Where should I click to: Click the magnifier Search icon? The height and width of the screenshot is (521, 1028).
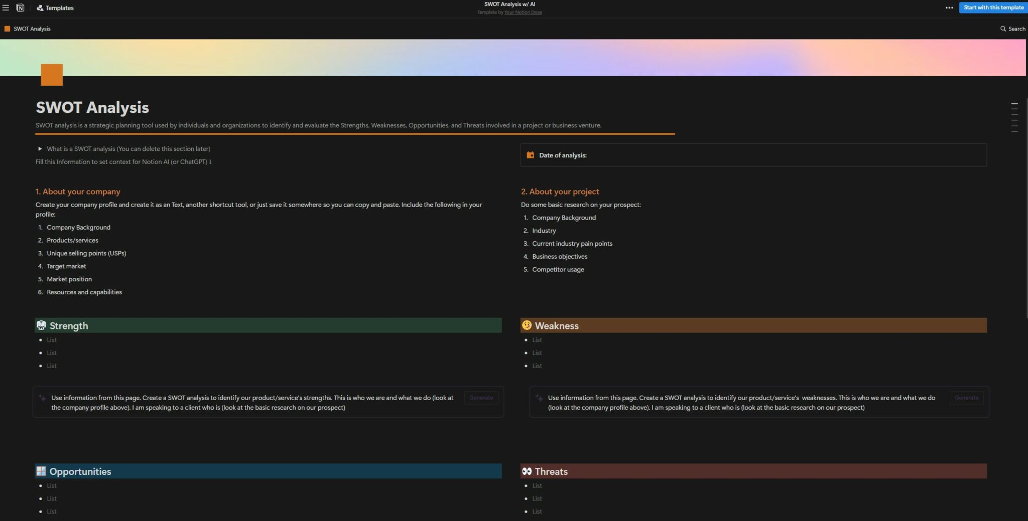1003,29
